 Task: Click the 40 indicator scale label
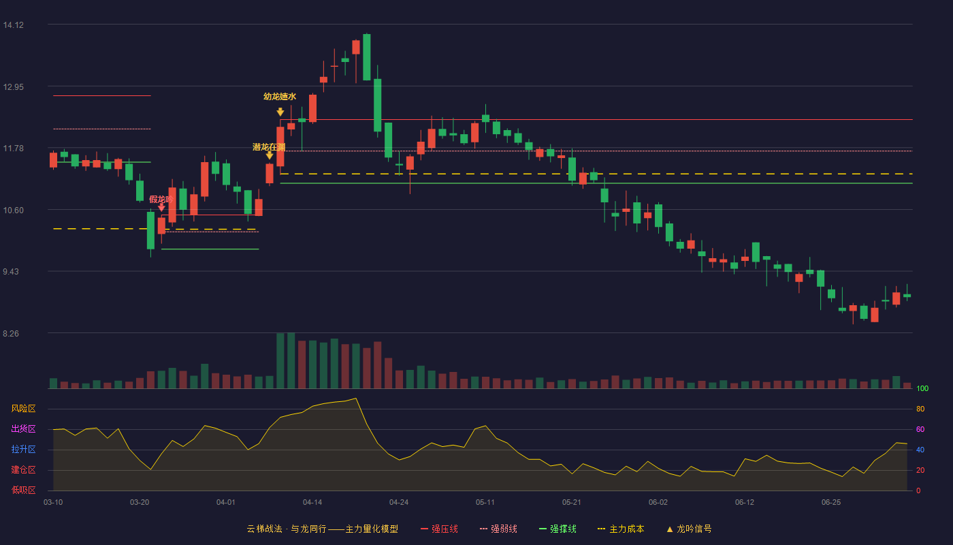(920, 450)
